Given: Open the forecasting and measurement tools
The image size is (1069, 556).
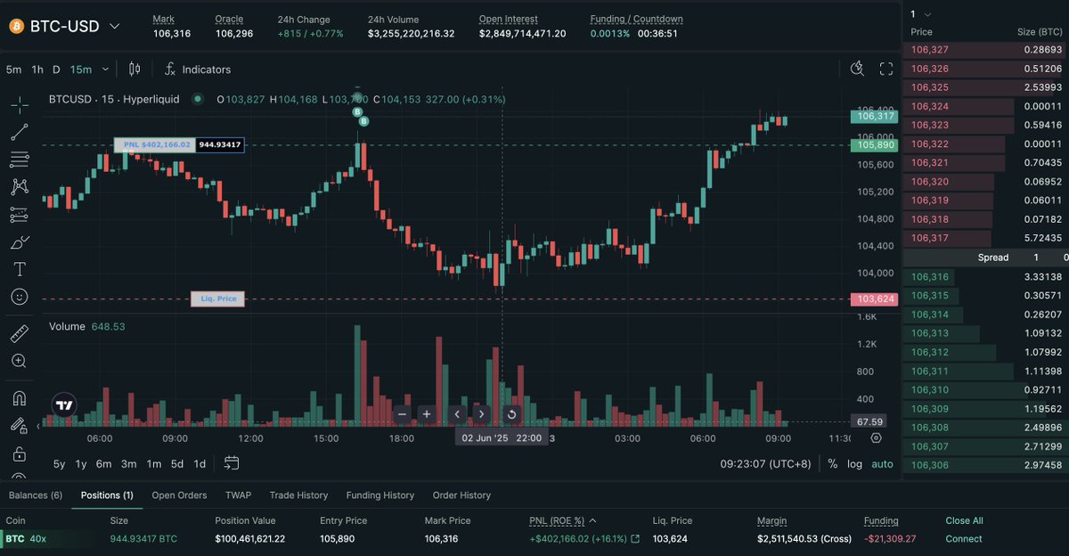Looking at the screenshot, I should click(19, 215).
